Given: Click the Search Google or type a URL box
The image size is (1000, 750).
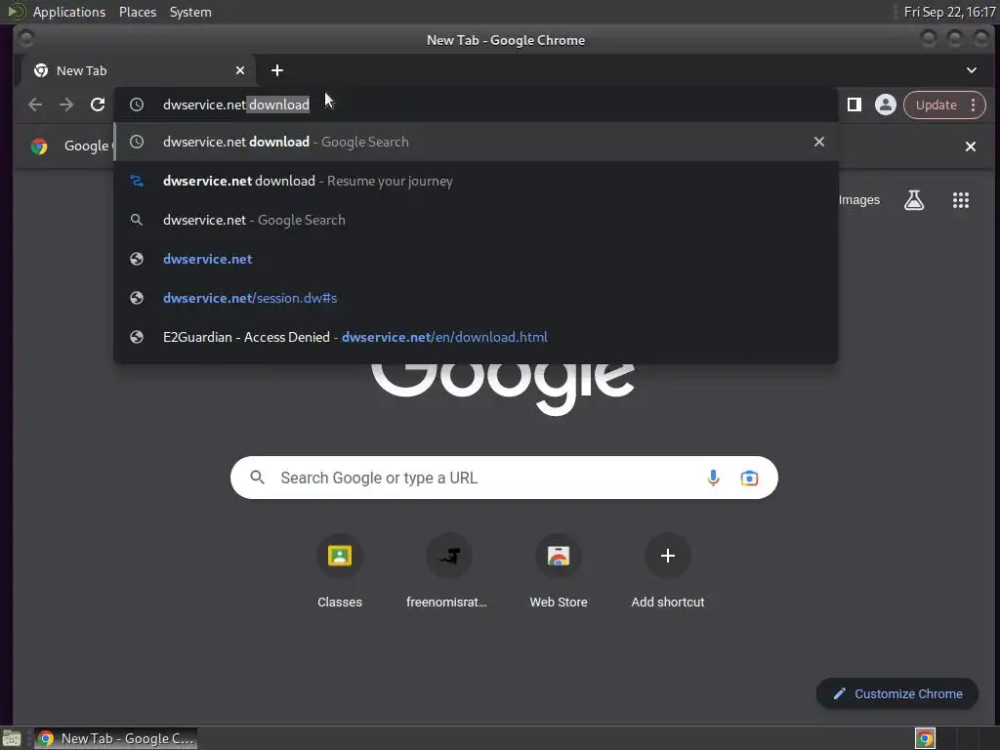Looking at the screenshot, I should click(504, 477).
